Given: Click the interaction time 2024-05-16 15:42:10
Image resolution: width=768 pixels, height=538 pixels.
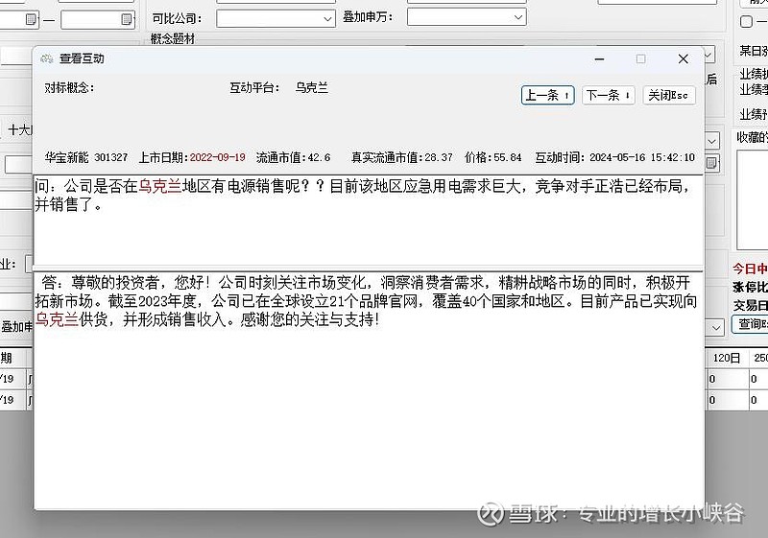Looking at the screenshot, I should pyautogui.click(x=642, y=157).
